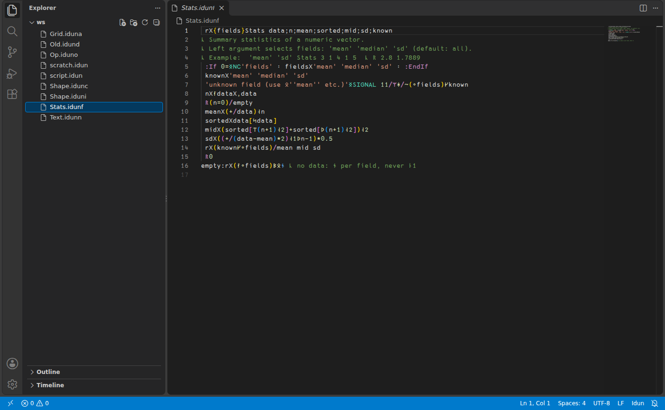Image resolution: width=665 pixels, height=410 pixels.
Task: Click the ':EndIf' keyword on line 5
Action: [x=417, y=67]
